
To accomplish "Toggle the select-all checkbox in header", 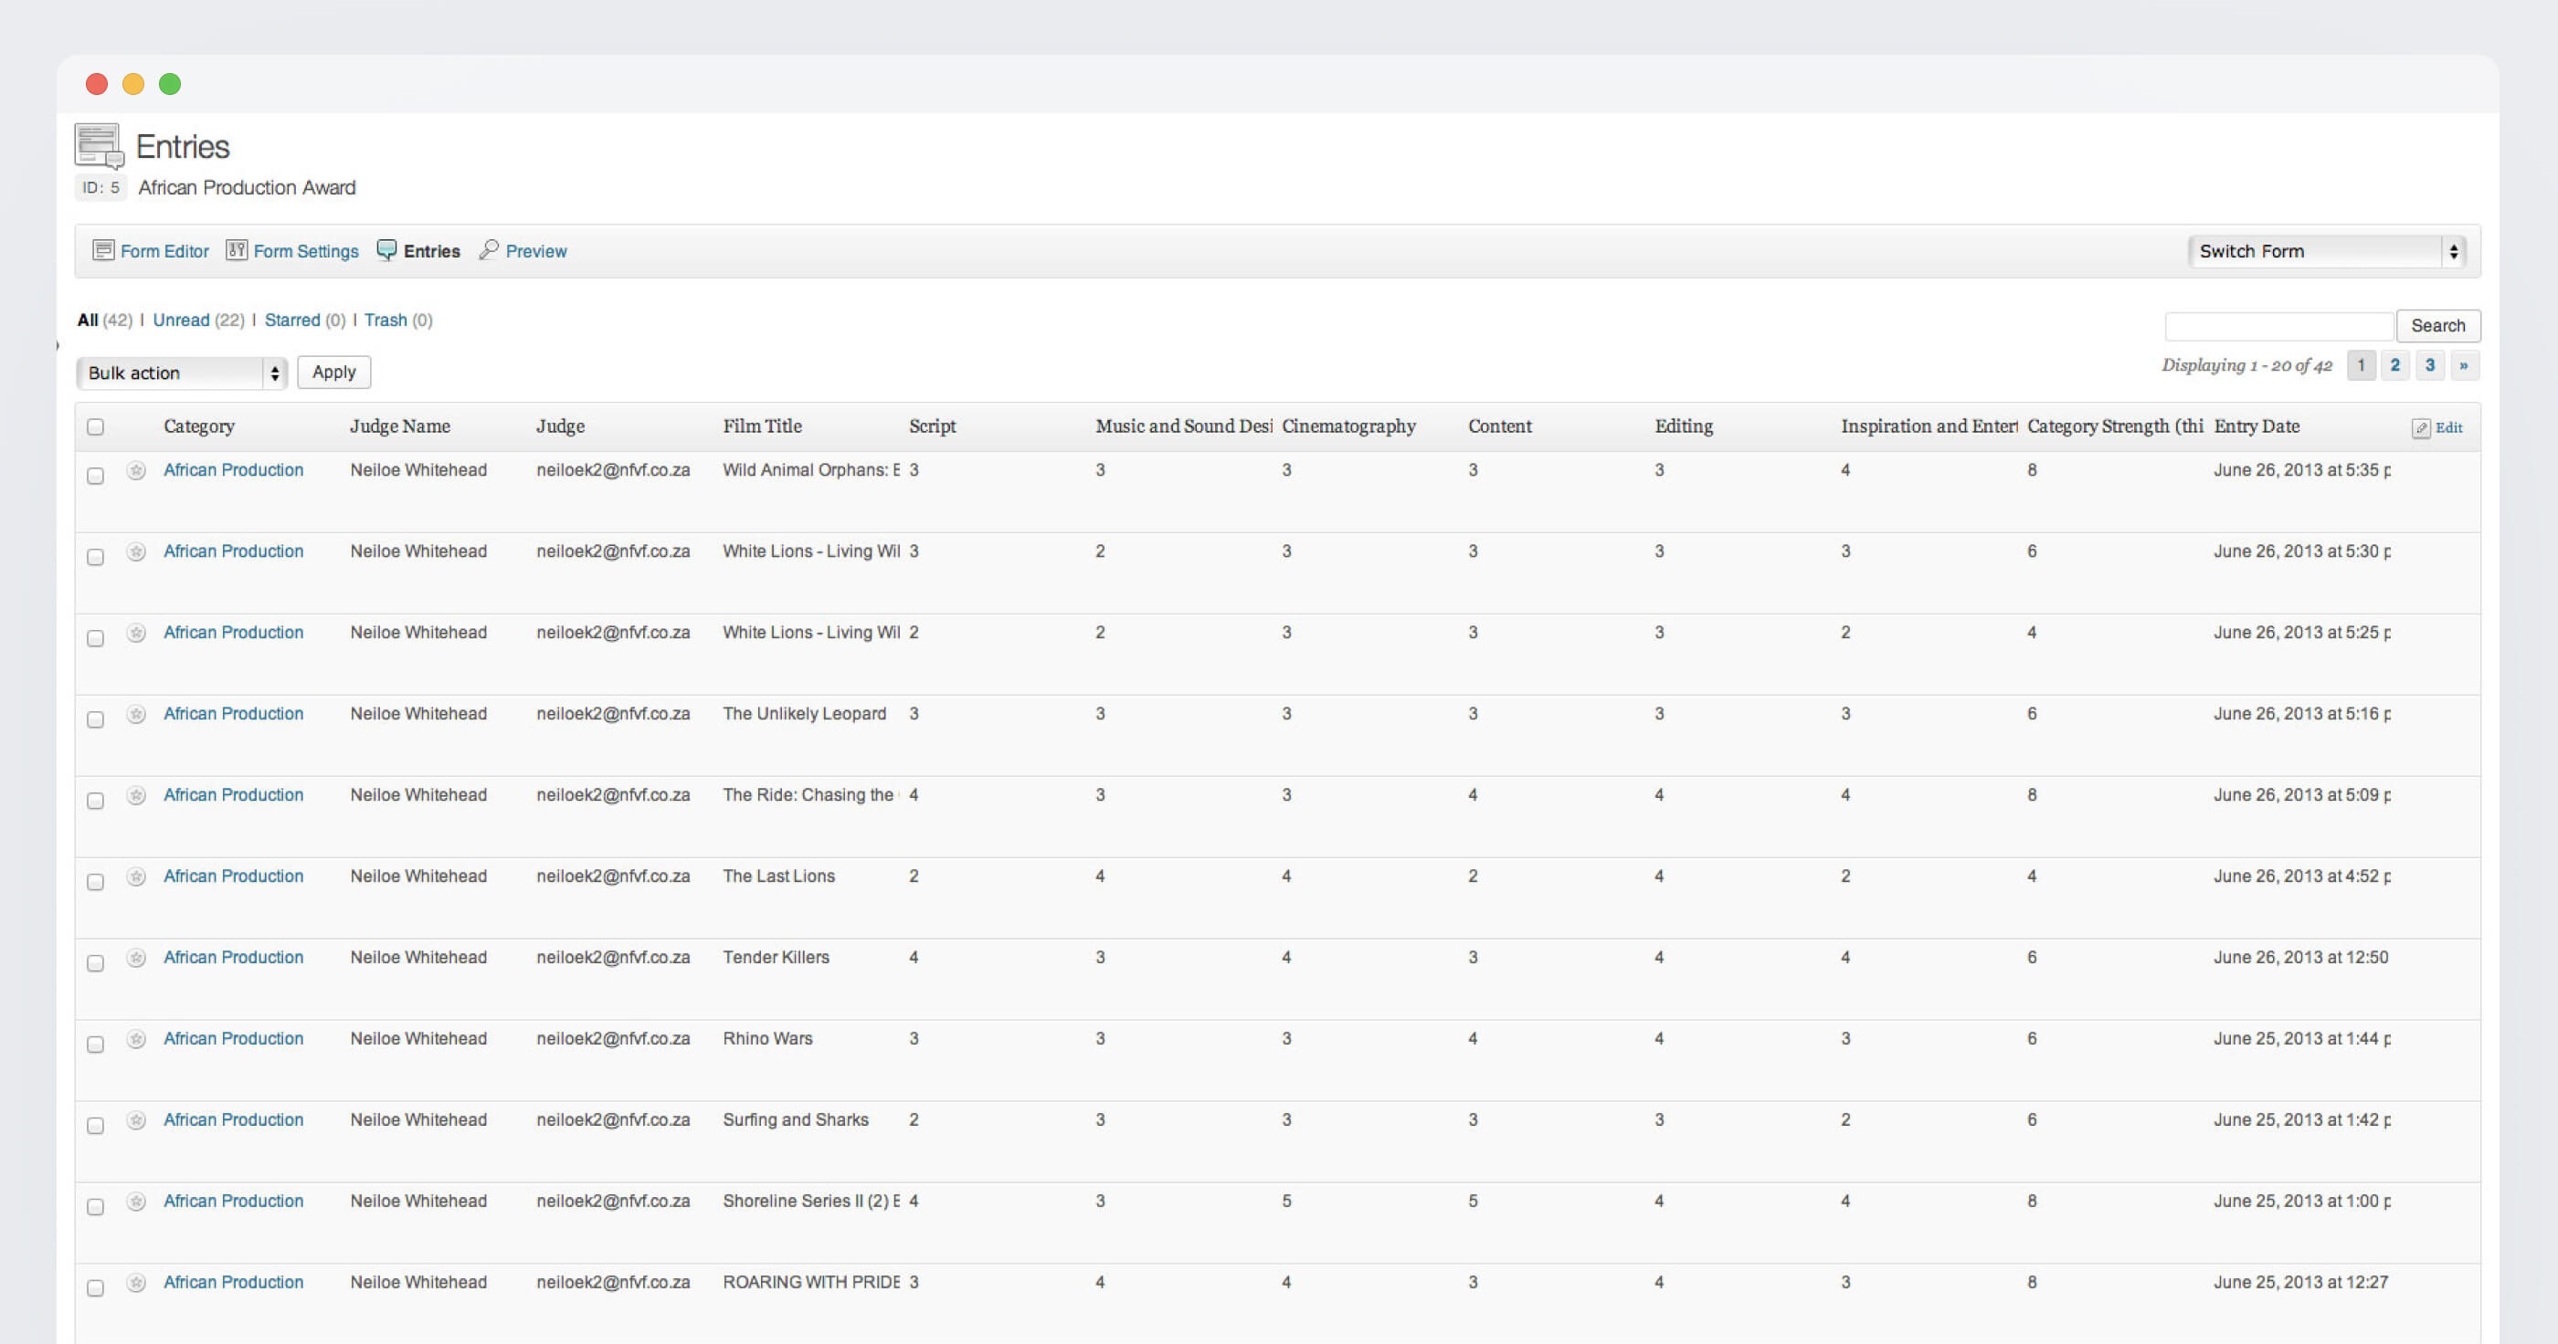I will [x=95, y=426].
